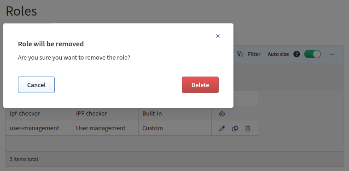The height and width of the screenshot is (171, 349).
Task: Select the ipf-checker name cell
Action: point(39,113)
